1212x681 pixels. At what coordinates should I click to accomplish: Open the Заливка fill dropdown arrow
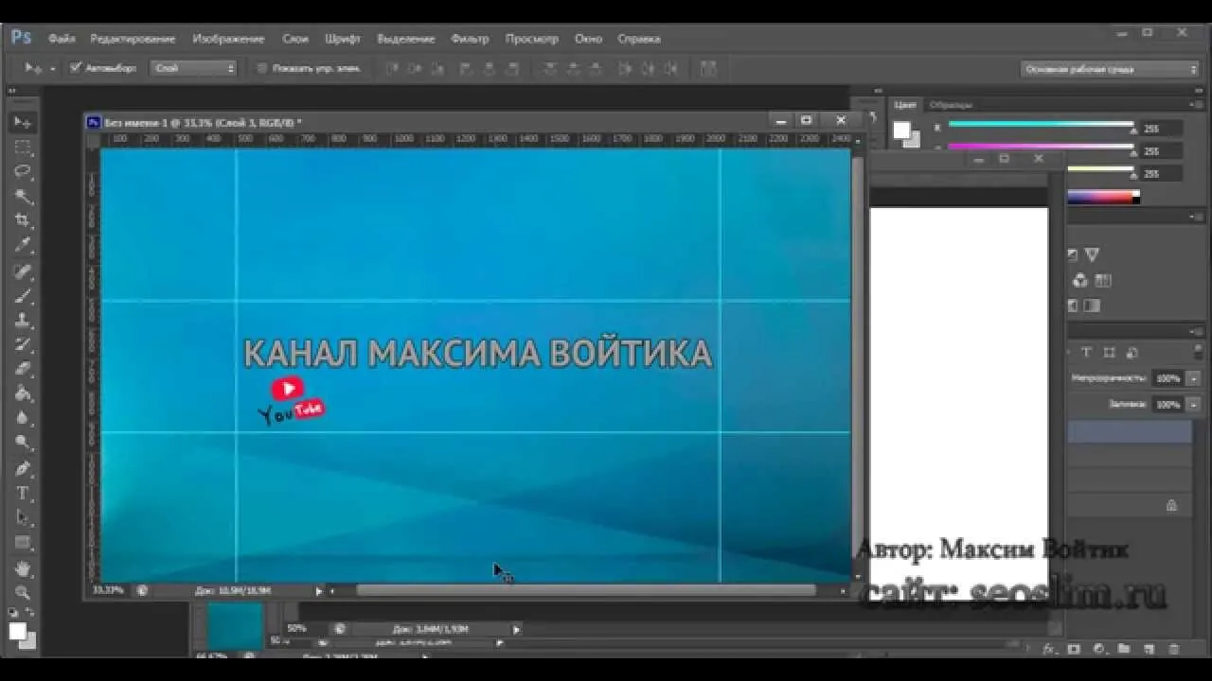point(1193,404)
